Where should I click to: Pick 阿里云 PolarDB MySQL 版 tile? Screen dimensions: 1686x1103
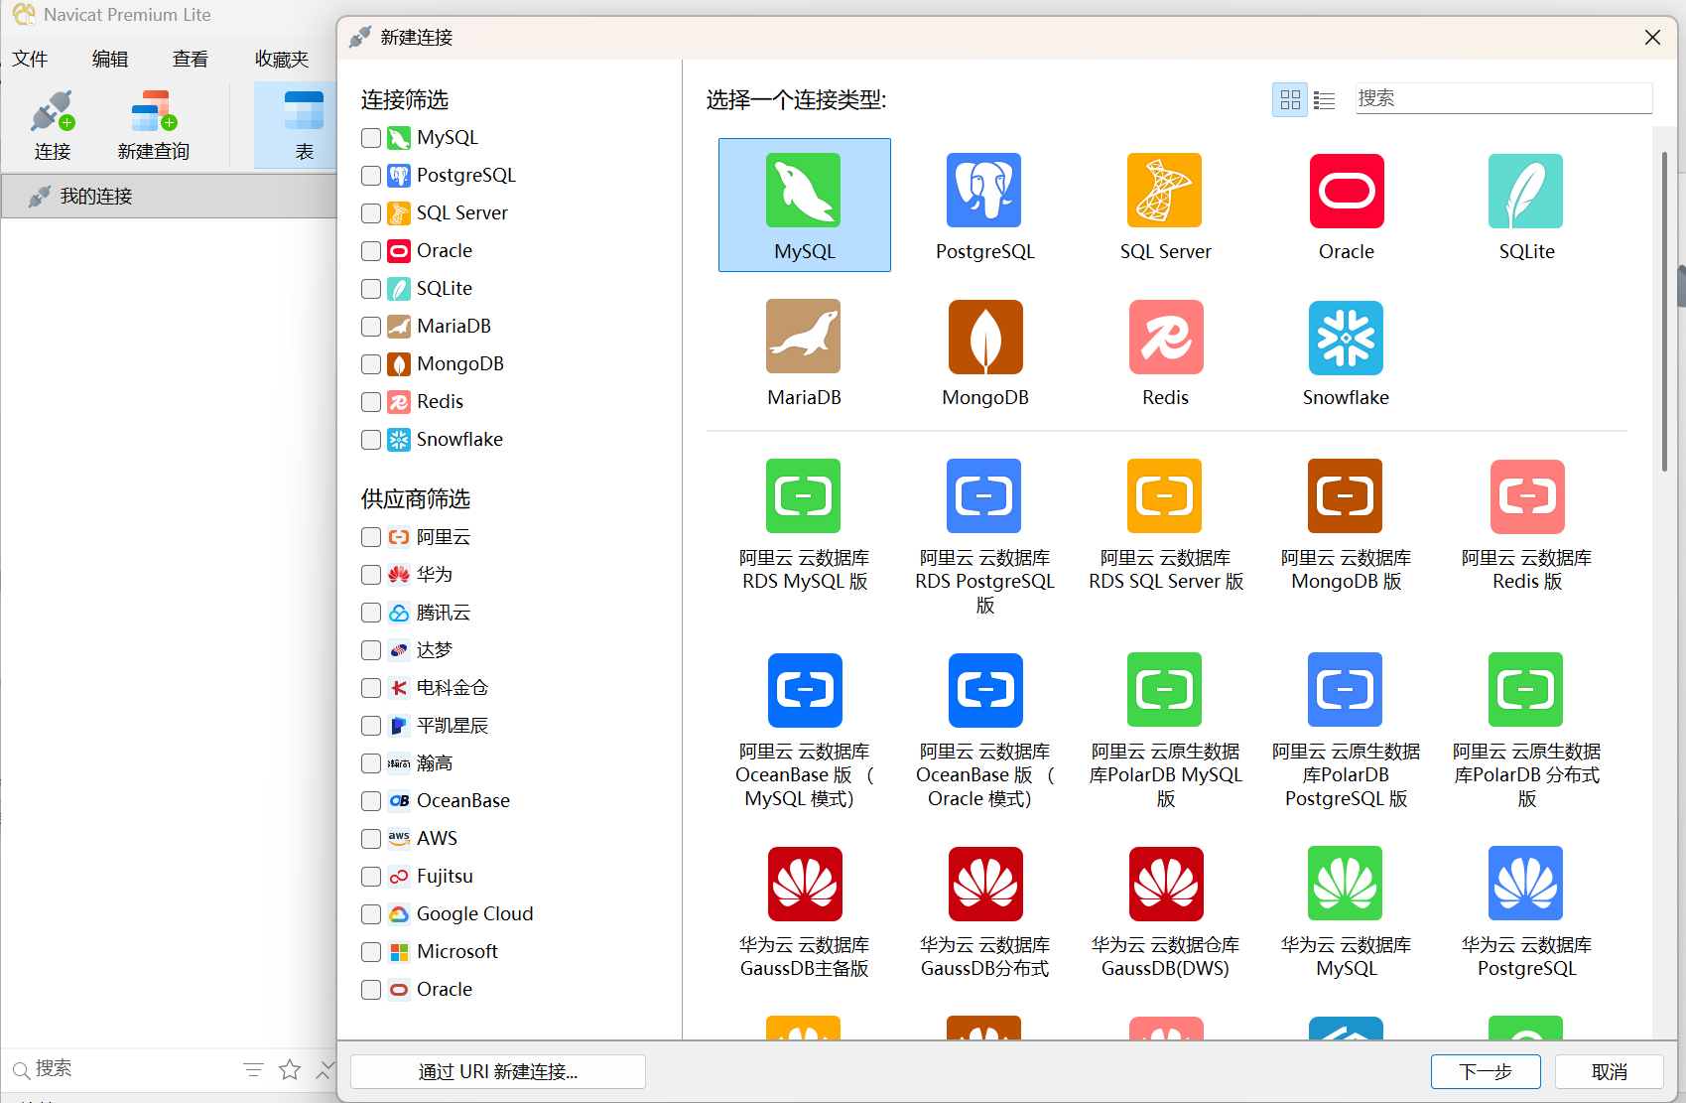(1165, 731)
